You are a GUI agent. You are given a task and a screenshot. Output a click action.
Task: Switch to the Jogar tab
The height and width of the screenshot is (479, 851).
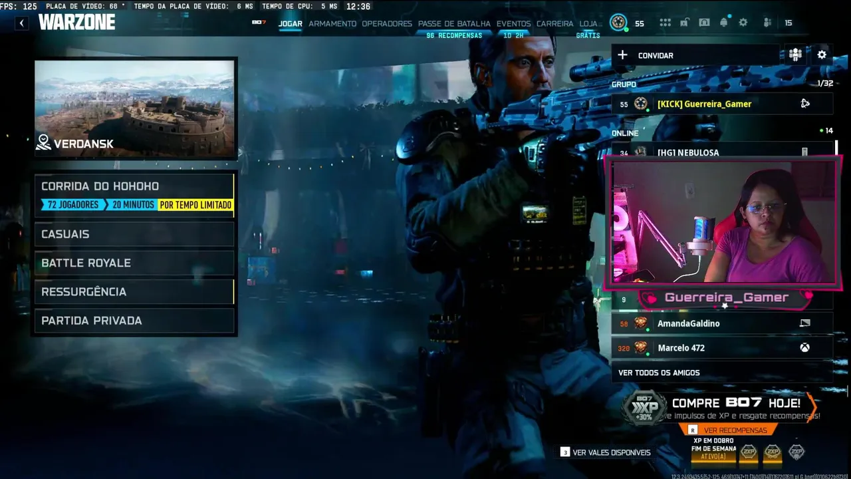coord(291,23)
